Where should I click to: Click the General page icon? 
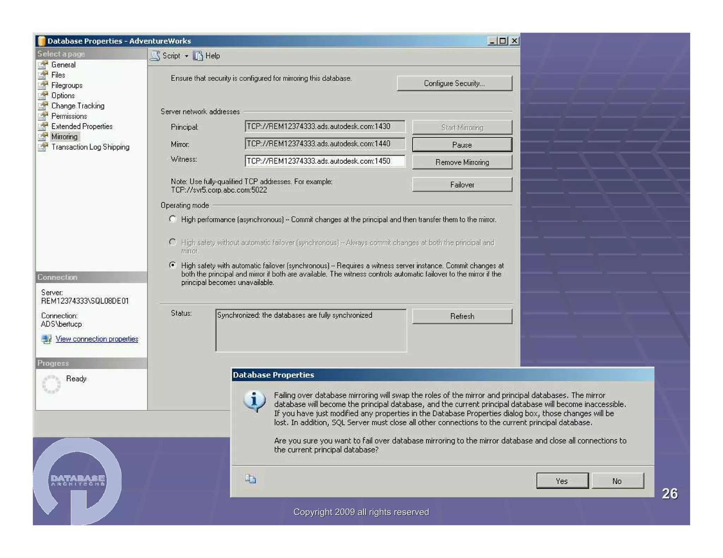pos(43,65)
